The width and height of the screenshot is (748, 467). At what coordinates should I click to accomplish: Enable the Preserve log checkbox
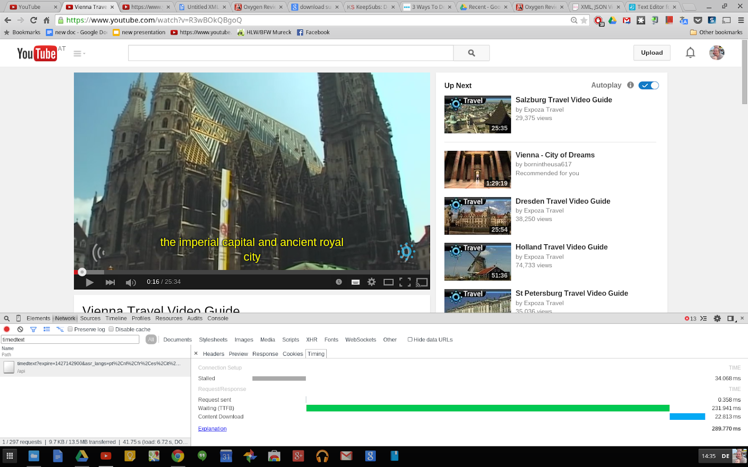(x=70, y=329)
